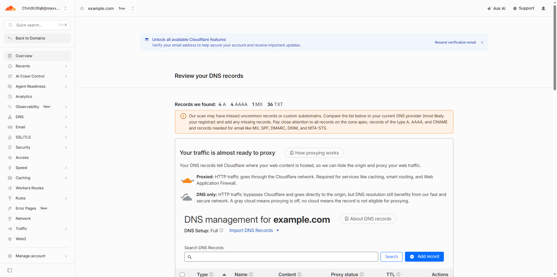
Task: Expand the Rules sidebar section
Action: pos(37,198)
